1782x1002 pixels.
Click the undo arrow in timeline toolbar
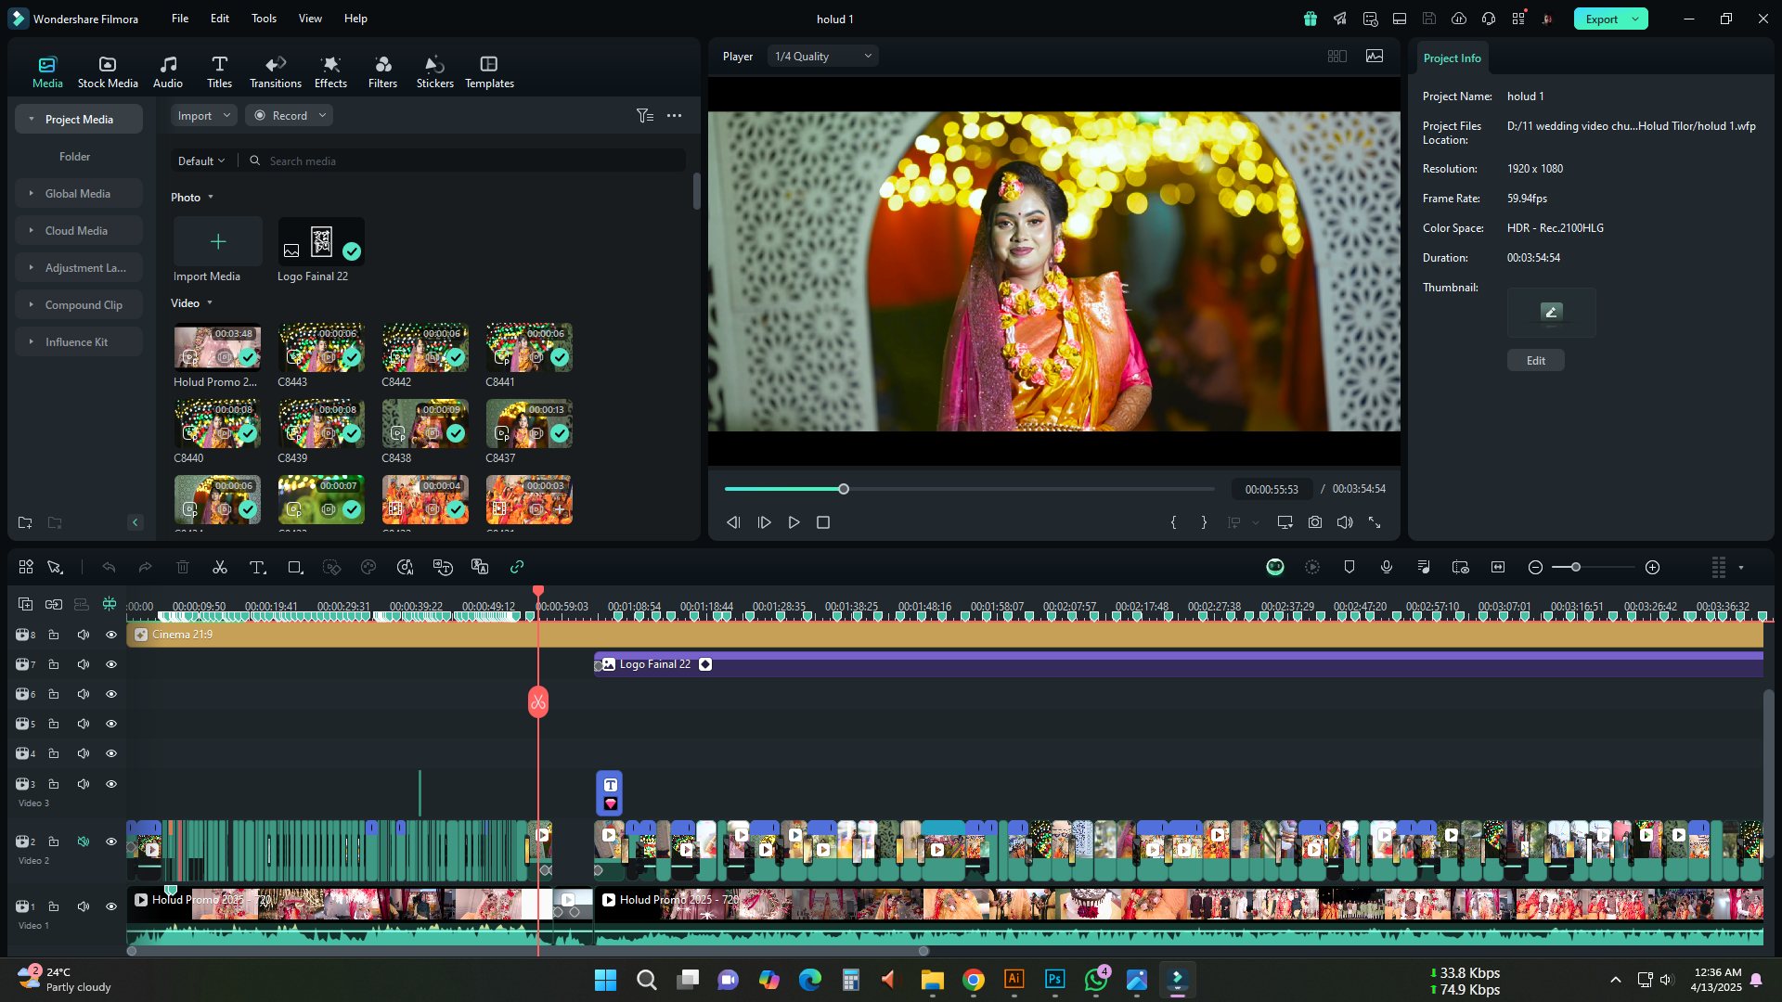[109, 567]
